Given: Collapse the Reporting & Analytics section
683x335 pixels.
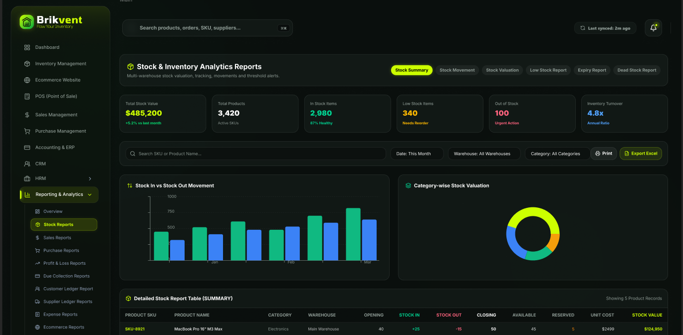Looking at the screenshot, I should point(90,194).
